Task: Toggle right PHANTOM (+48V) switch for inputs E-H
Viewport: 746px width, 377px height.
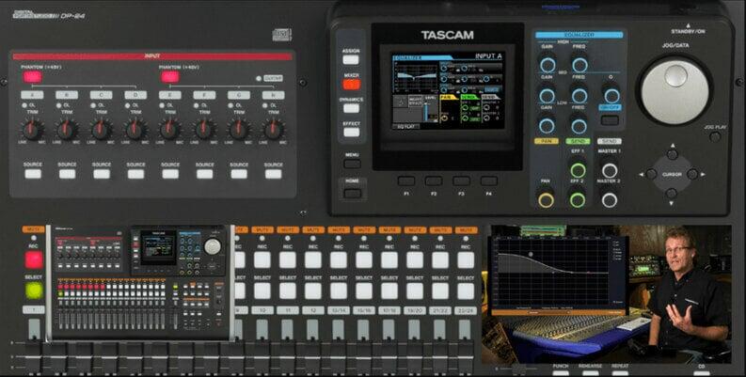Action: click(x=170, y=78)
